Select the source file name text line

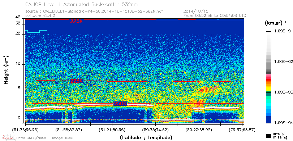coord(94,12)
